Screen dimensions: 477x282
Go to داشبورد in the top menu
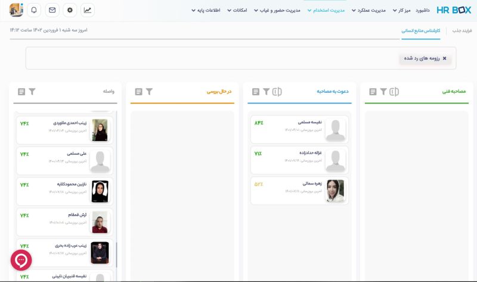pyautogui.click(x=423, y=10)
